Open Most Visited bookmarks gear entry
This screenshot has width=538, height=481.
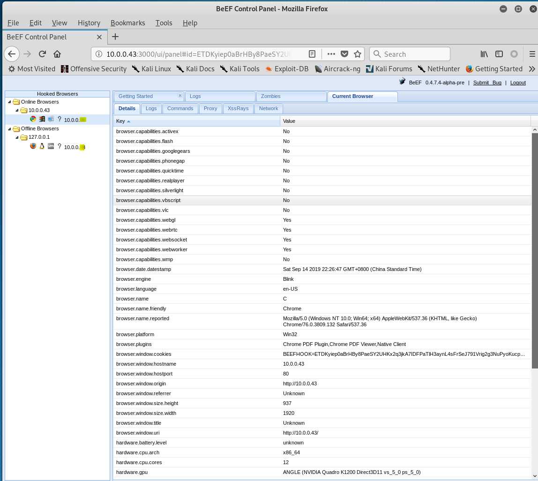[x=31, y=69]
